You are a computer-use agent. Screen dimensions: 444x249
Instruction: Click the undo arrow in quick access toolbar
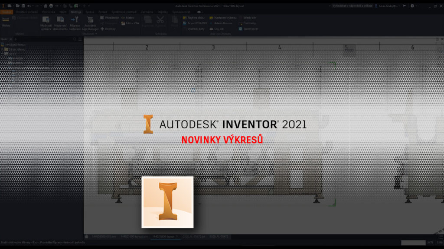click(29, 6)
